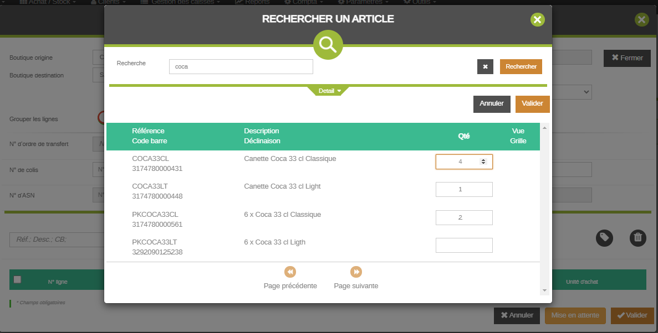
Task: Click the Rechercher button
Action: click(521, 66)
